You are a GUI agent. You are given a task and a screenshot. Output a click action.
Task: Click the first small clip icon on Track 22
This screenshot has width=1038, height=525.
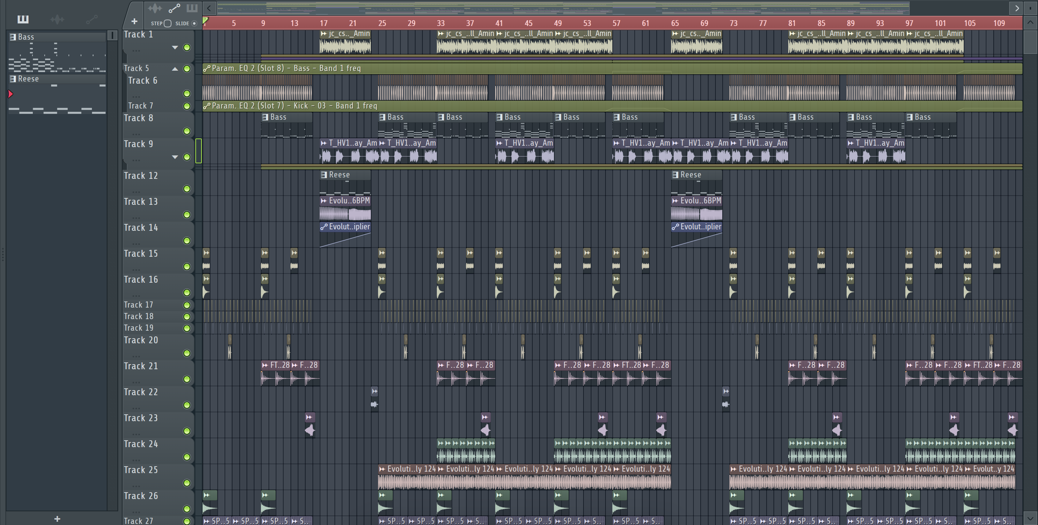374,391
